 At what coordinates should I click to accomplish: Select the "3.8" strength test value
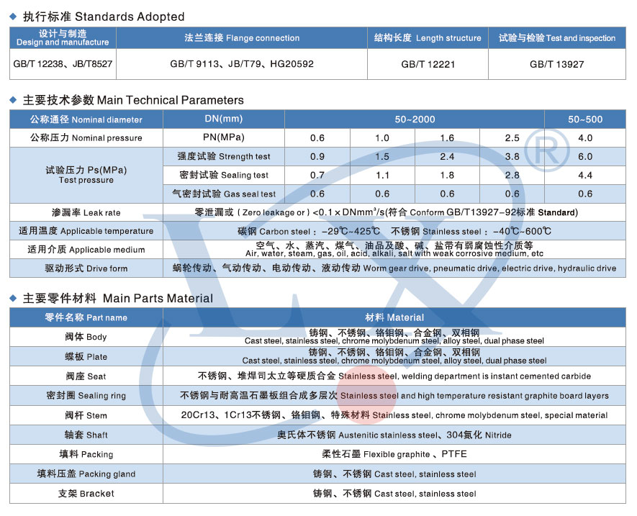512,156
